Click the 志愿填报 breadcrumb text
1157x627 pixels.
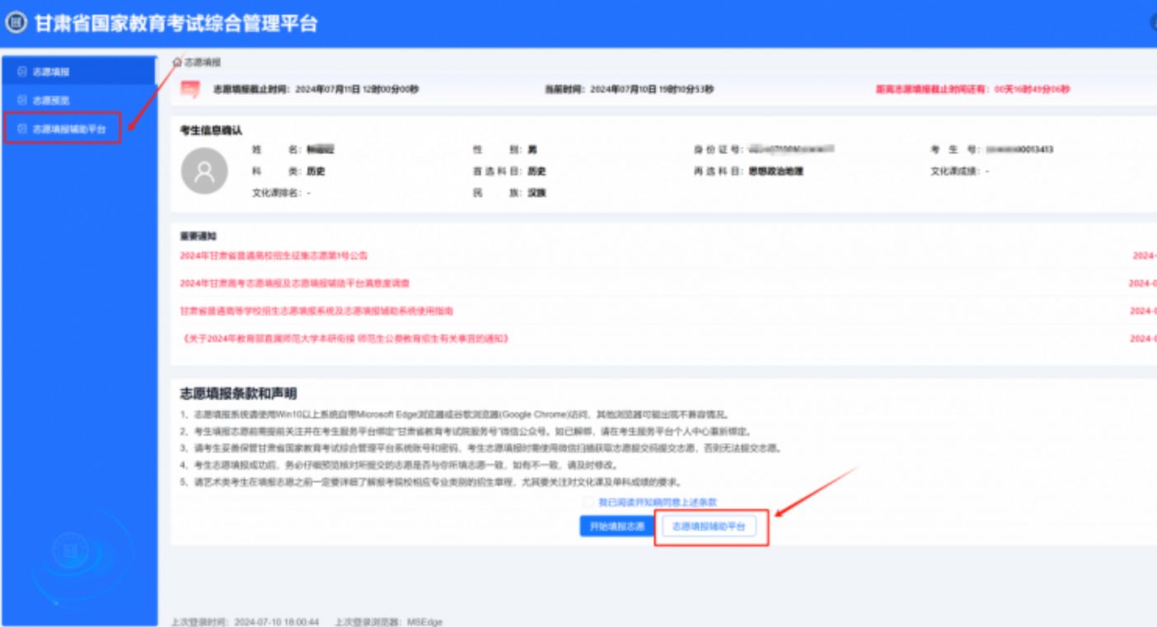pyautogui.click(x=202, y=62)
